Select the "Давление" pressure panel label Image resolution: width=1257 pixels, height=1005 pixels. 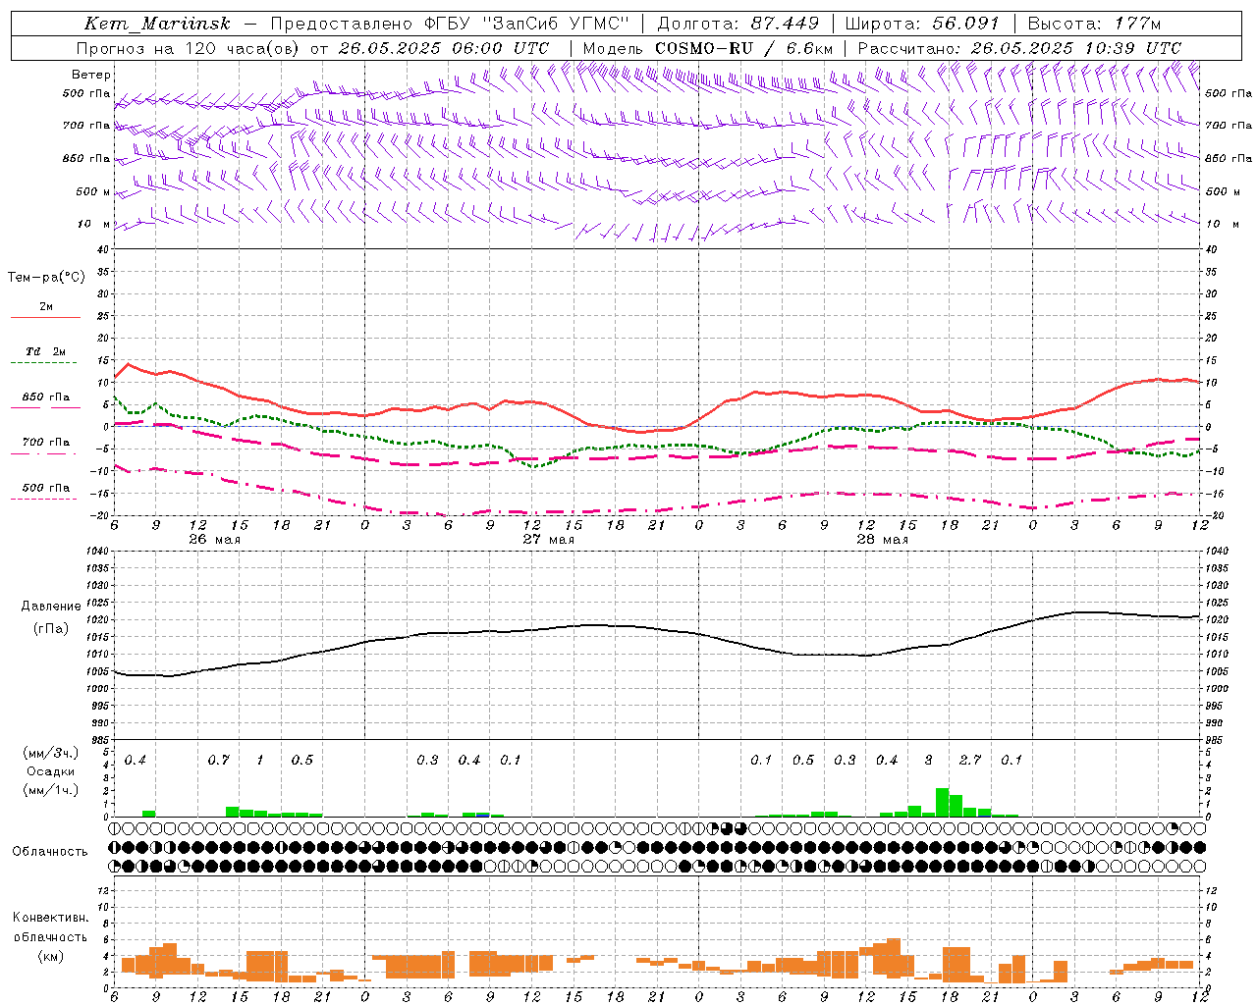click(x=51, y=607)
